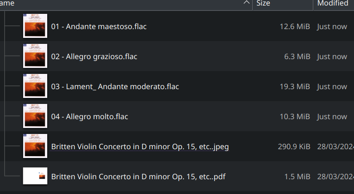Select the thumbnail of 02 - Allegro grazioso.flac

coord(35,56)
